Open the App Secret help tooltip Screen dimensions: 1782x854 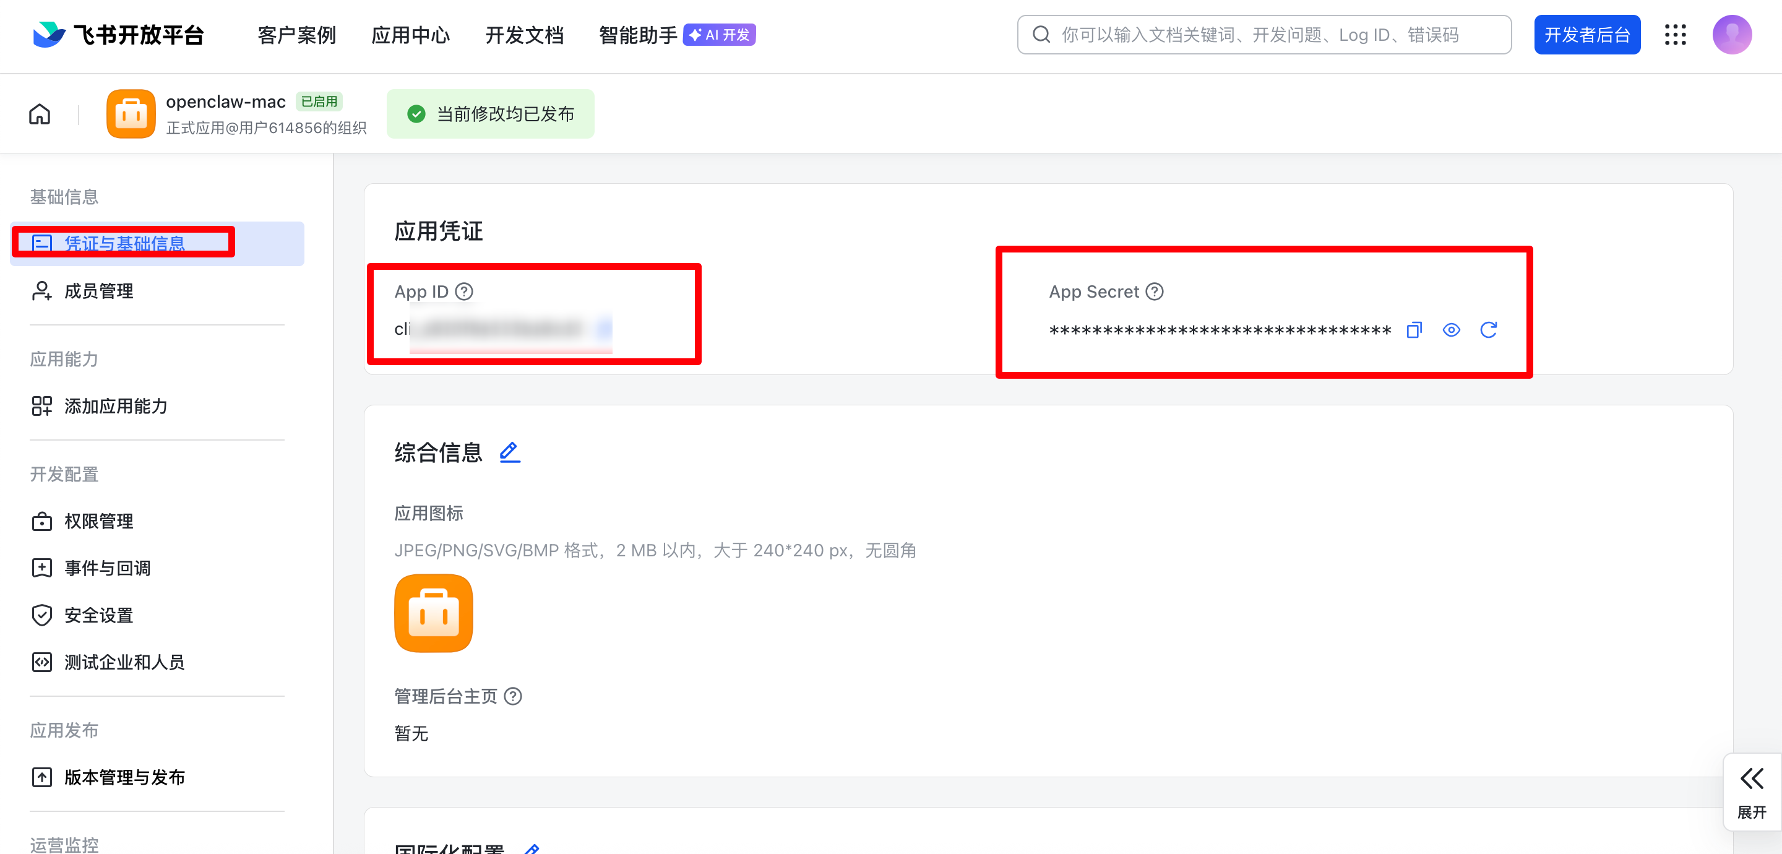(x=1154, y=292)
